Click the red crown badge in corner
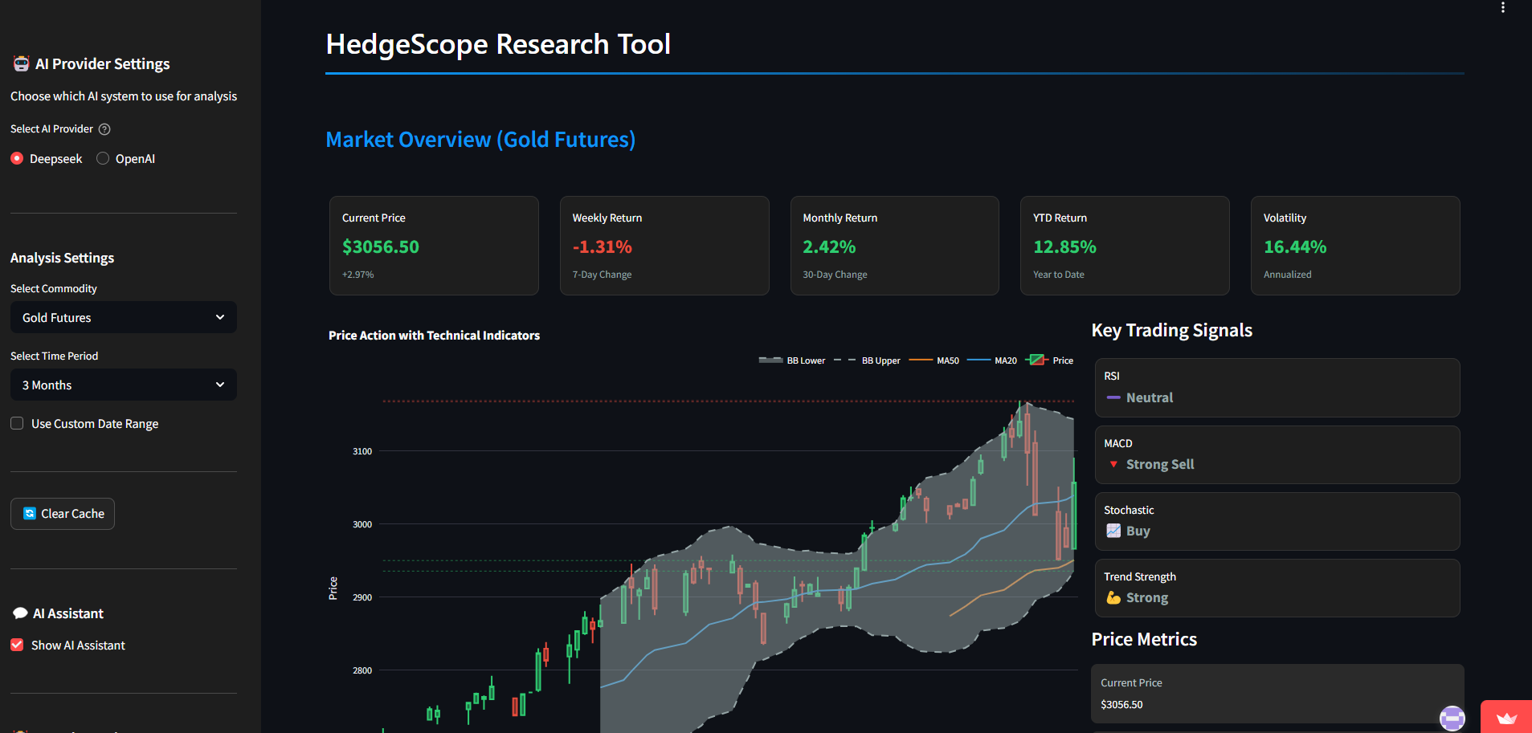This screenshot has width=1532, height=733. tap(1506, 718)
